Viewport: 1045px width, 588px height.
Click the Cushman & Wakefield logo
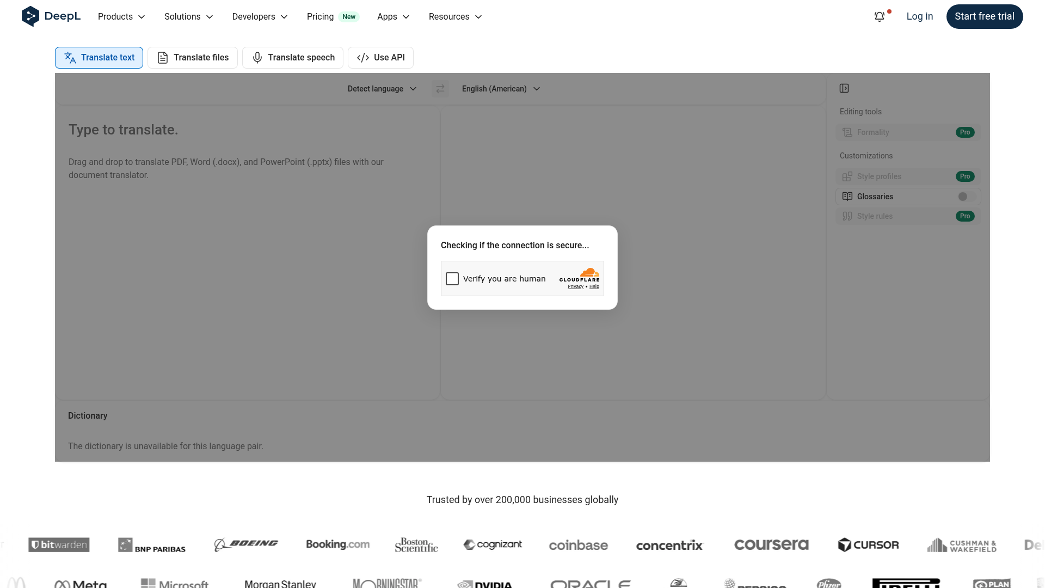click(962, 545)
